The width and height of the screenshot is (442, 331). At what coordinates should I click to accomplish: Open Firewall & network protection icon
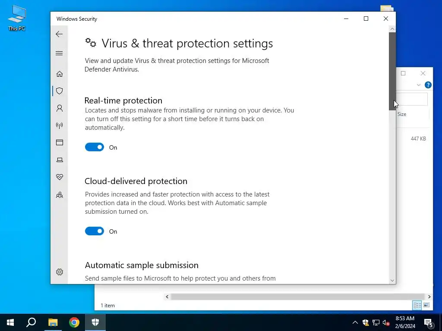pos(60,125)
